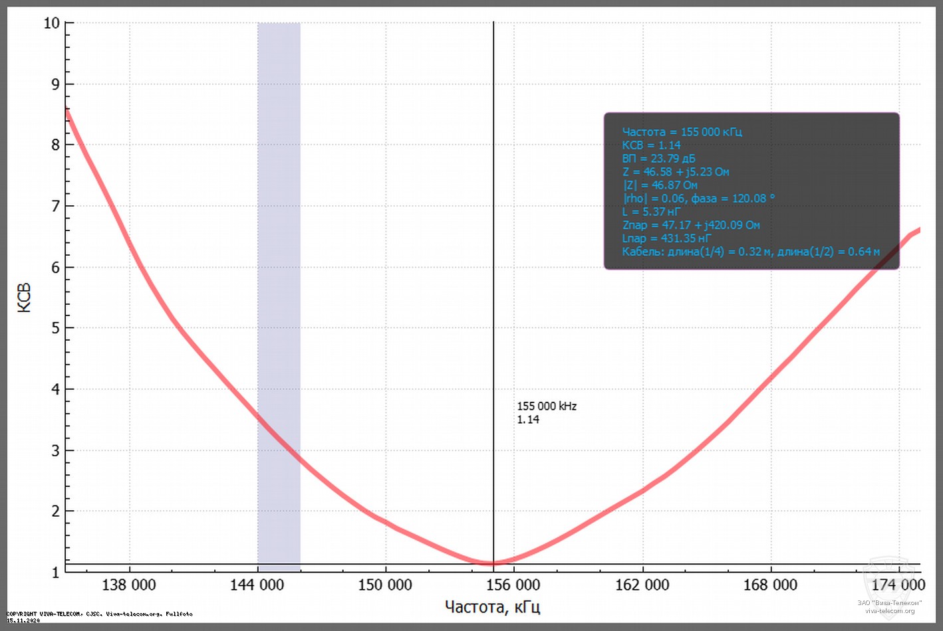Click the '174 000' x-axis tick label
This screenshot has width=943, height=631.
click(x=898, y=585)
